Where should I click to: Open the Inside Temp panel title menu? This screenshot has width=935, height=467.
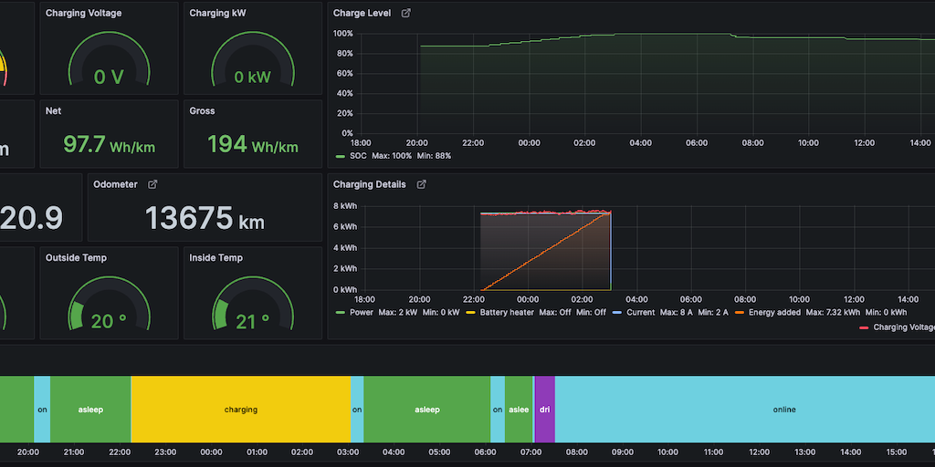(217, 258)
